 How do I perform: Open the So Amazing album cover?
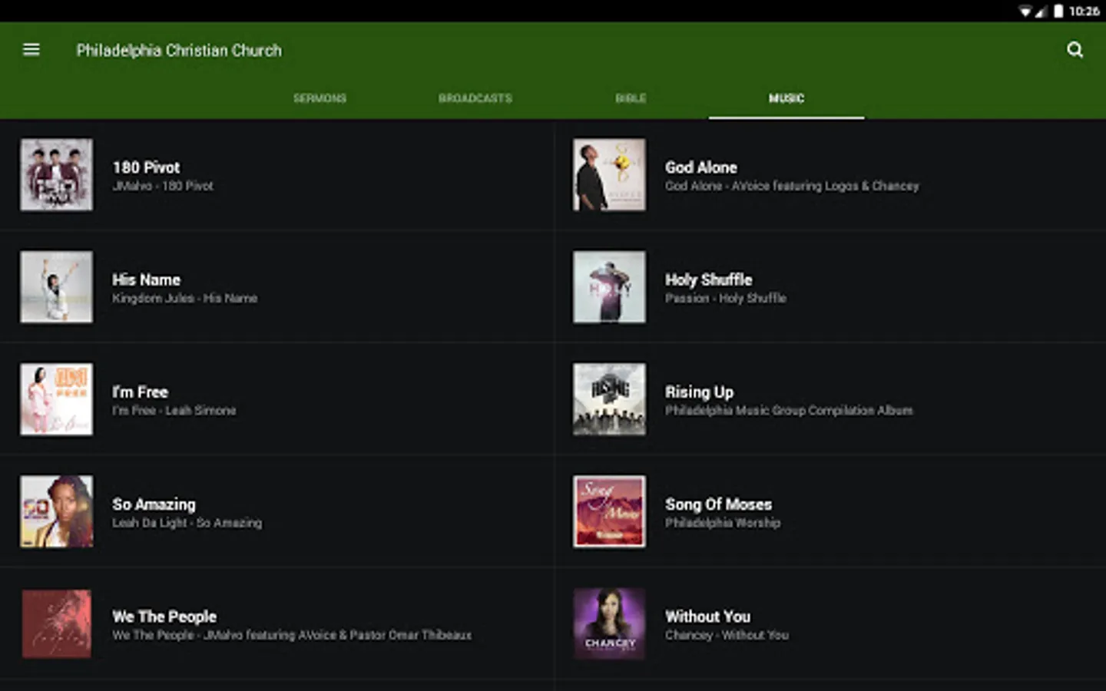click(x=57, y=511)
